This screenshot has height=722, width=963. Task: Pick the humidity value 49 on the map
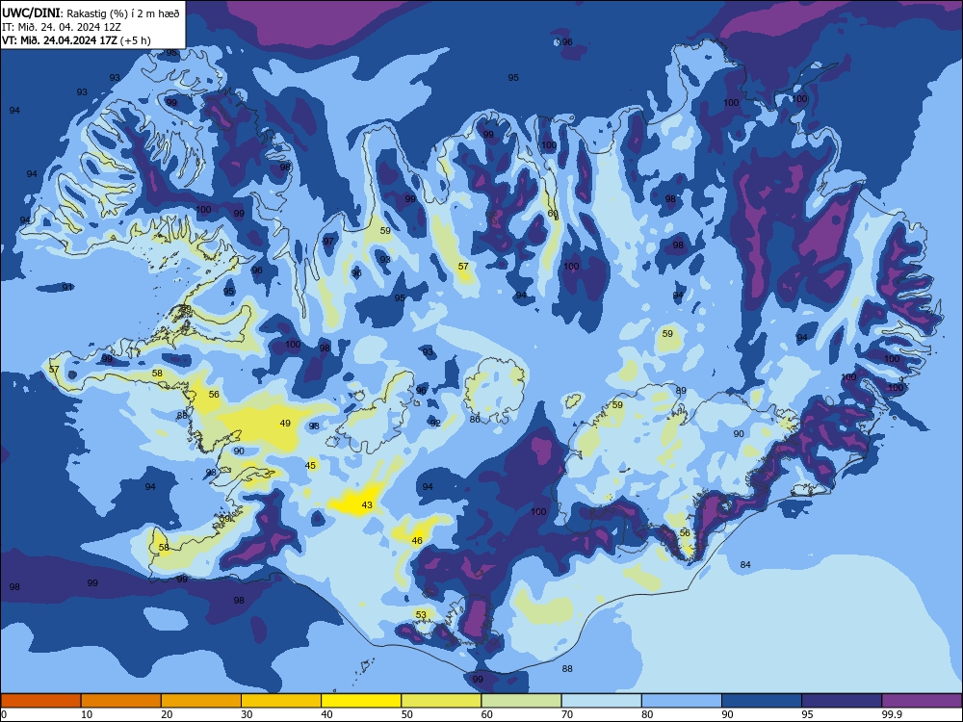point(285,423)
